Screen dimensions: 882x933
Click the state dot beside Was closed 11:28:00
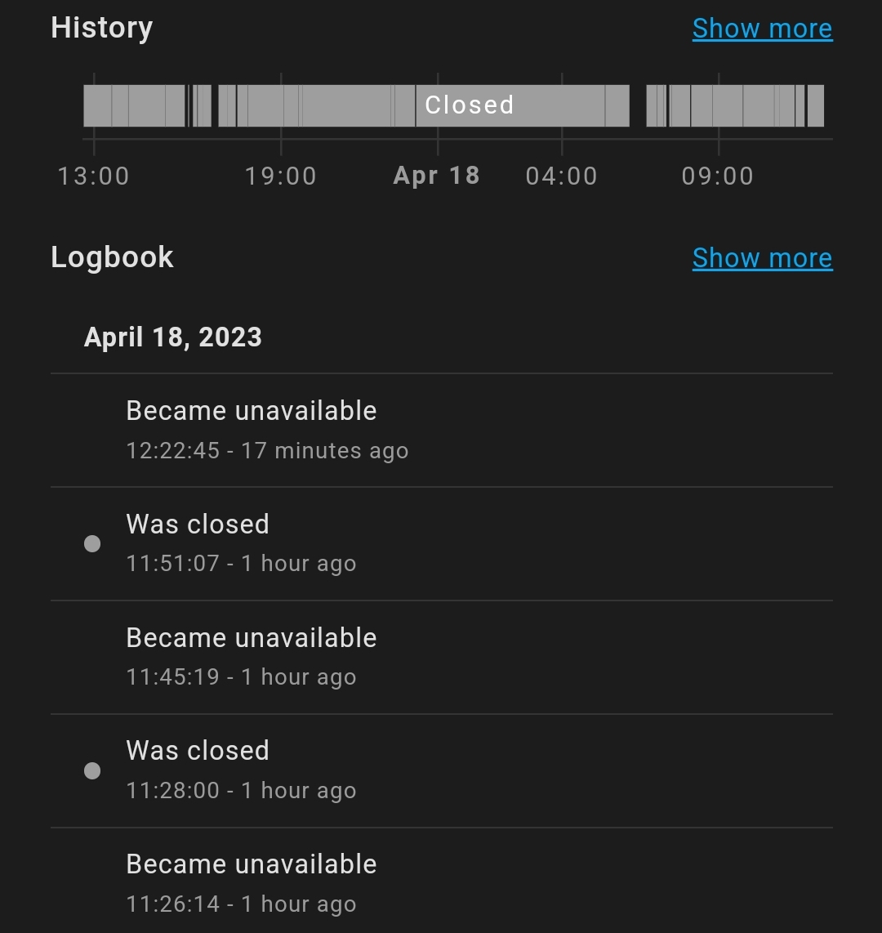93,770
